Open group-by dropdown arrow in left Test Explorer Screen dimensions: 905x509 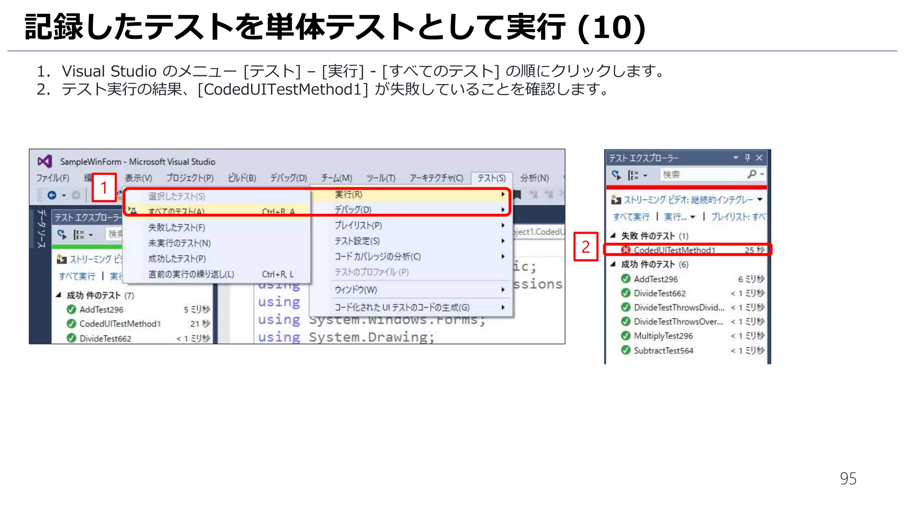(91, 235)
